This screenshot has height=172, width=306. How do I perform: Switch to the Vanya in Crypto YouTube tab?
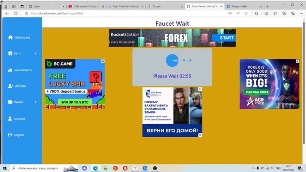pos(87,6)
